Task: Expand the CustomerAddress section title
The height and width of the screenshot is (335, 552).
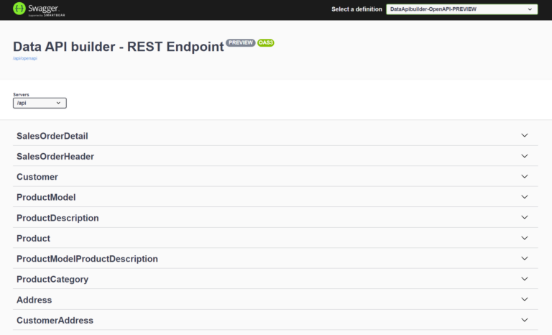Action: [x=55, y=320]
